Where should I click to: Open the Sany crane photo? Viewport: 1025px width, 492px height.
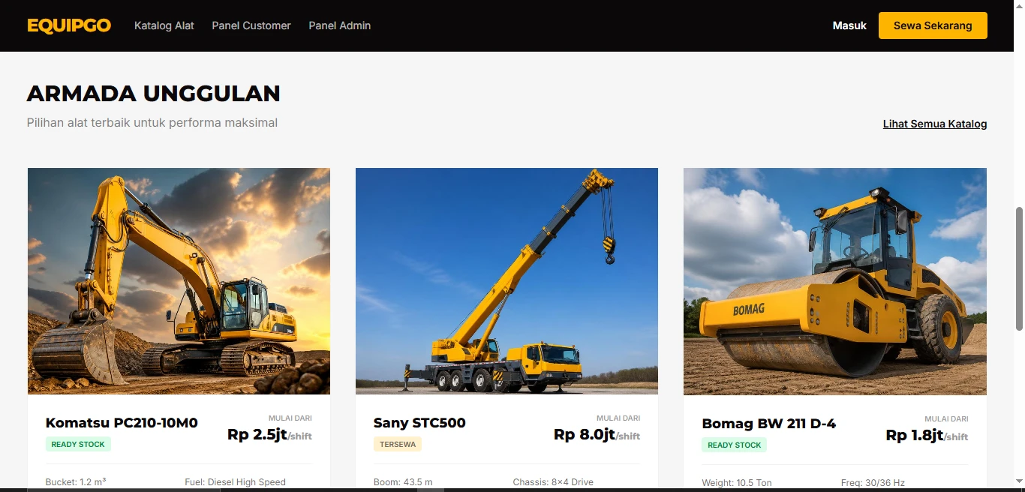[x=506, y=281]
